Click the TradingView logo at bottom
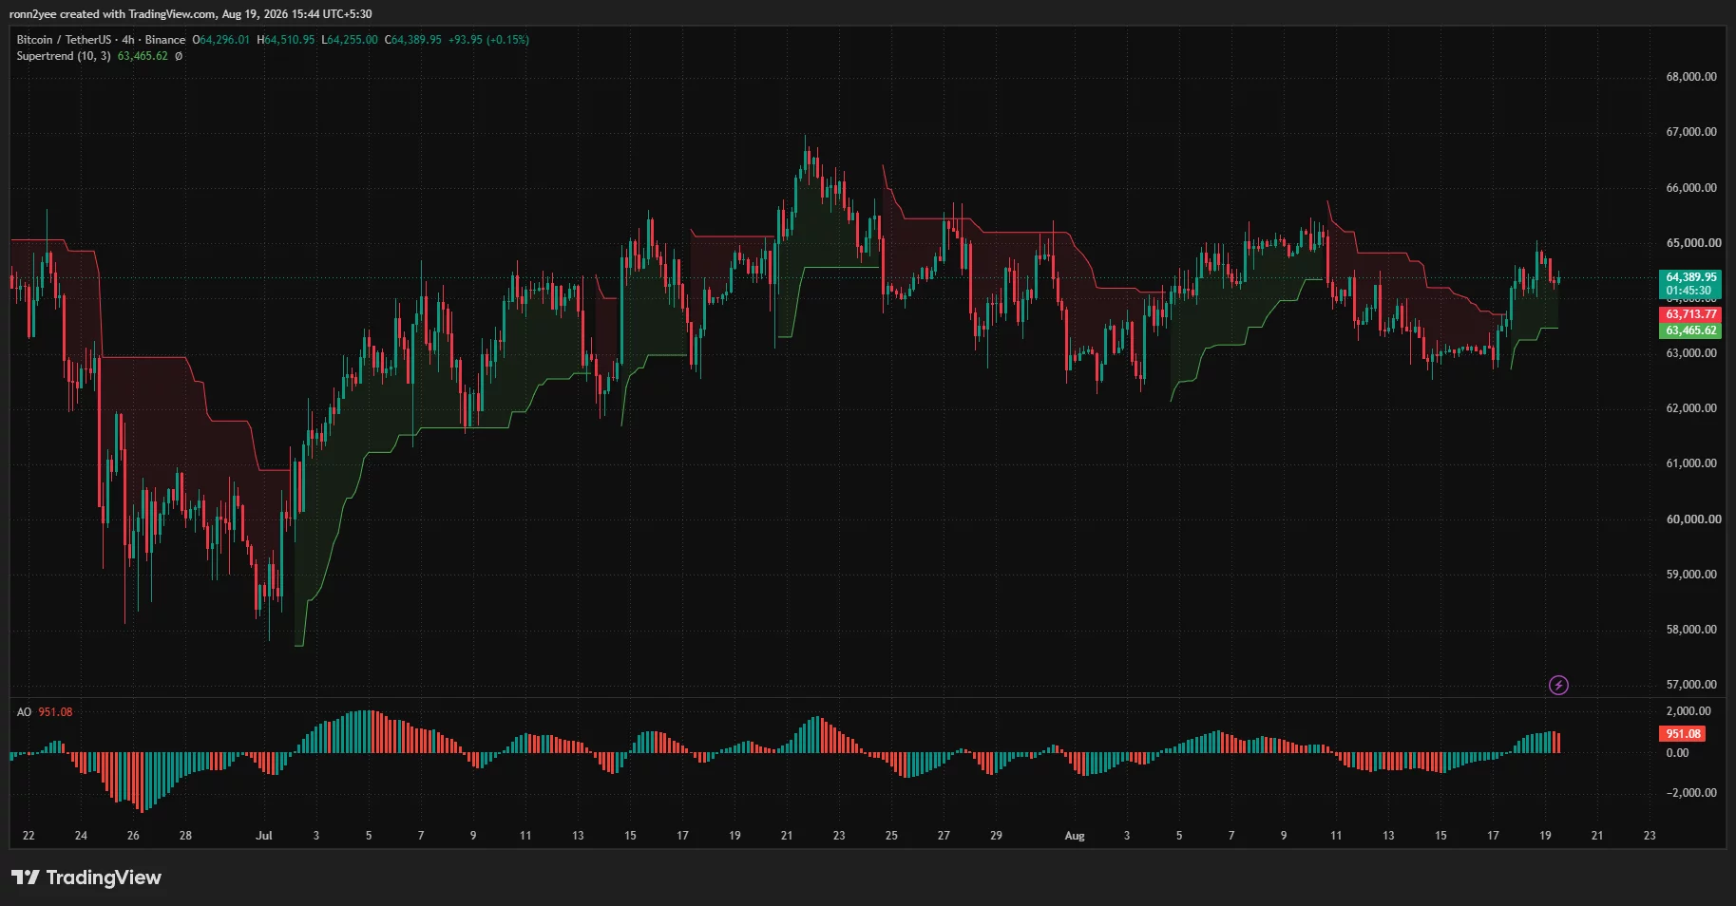 tap(86, 878)
